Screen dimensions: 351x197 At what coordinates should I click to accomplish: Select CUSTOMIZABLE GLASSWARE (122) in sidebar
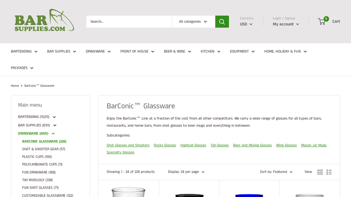coord(47,195)
